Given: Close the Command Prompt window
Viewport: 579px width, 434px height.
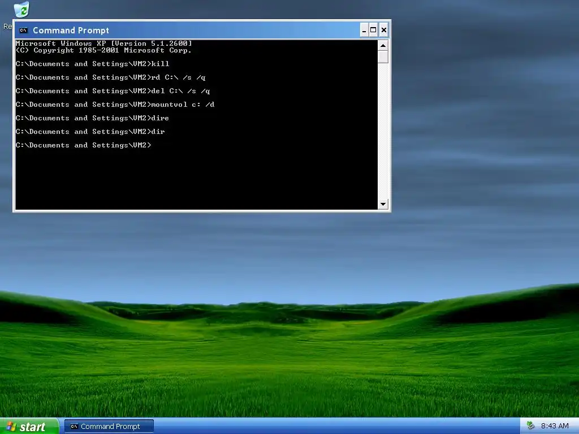Looking at the screenshot, I should pos(384,31).
